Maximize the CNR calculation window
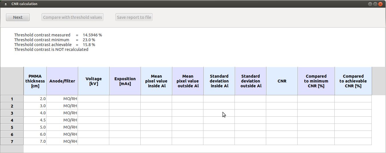The width and height of the screenshot is (386, 153). tap(375, 4)
